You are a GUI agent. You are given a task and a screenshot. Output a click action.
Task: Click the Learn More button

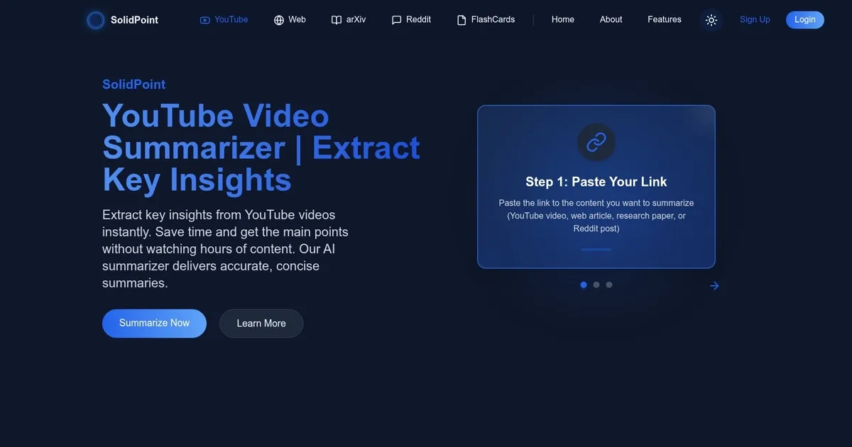tap(261, 324)
